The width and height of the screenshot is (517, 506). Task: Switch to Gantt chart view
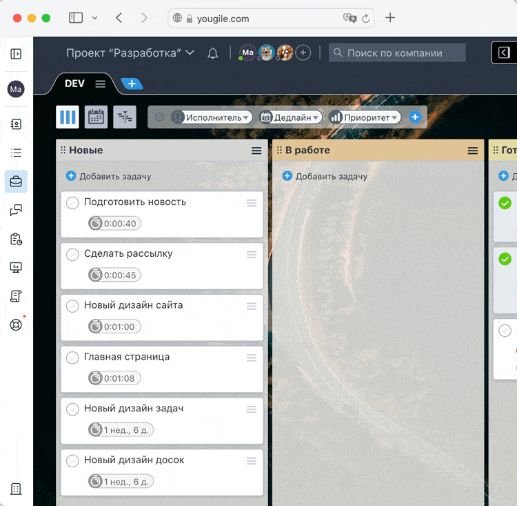125,117
